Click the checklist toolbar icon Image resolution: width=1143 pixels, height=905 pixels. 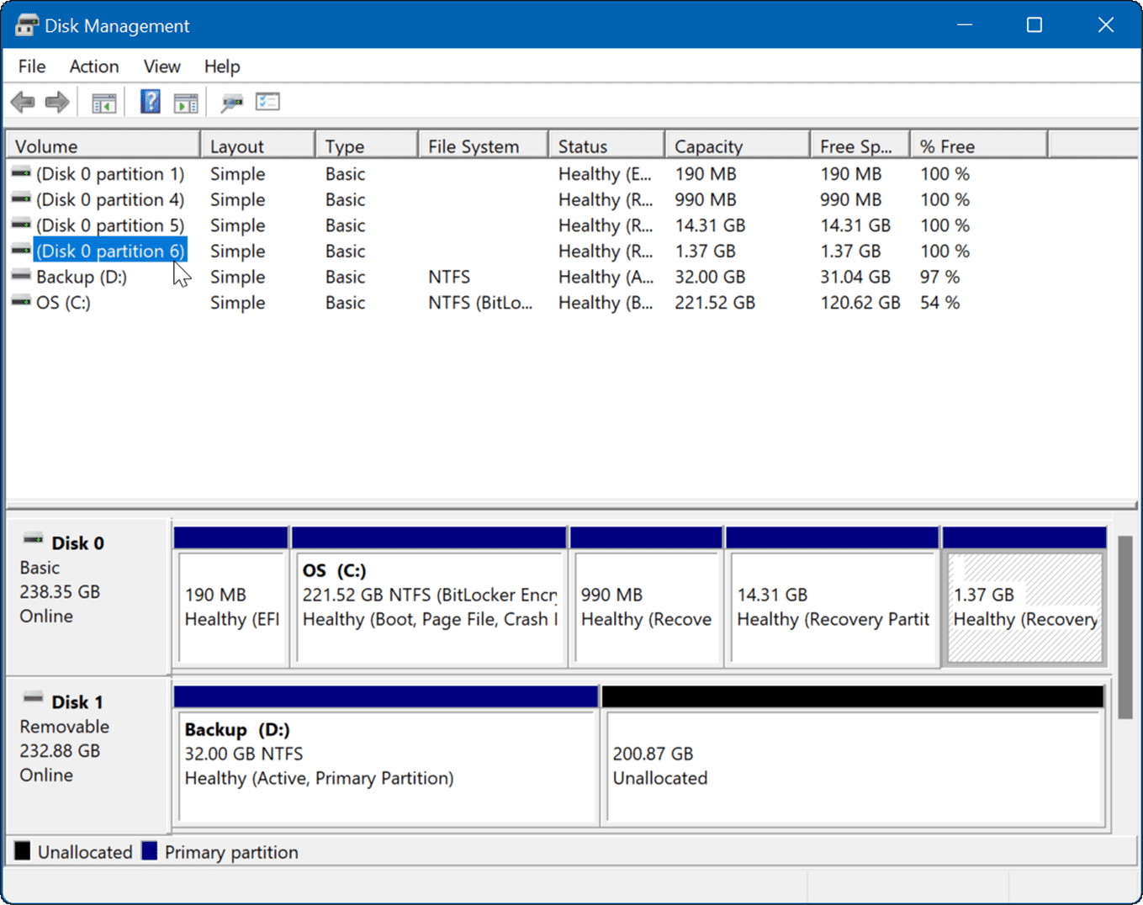tap(268, 101)
